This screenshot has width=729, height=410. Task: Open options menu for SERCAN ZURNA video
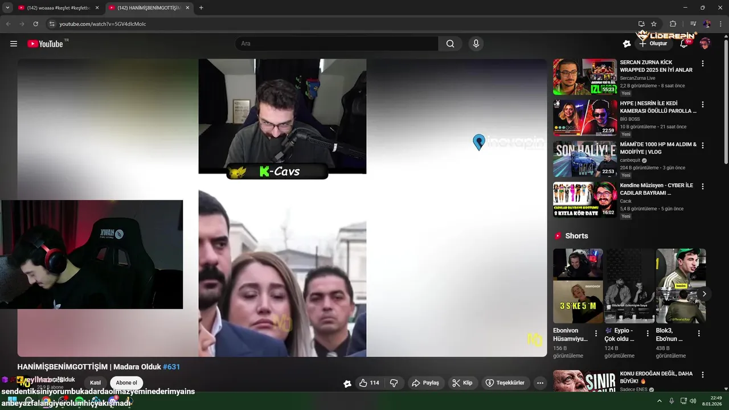703,64
